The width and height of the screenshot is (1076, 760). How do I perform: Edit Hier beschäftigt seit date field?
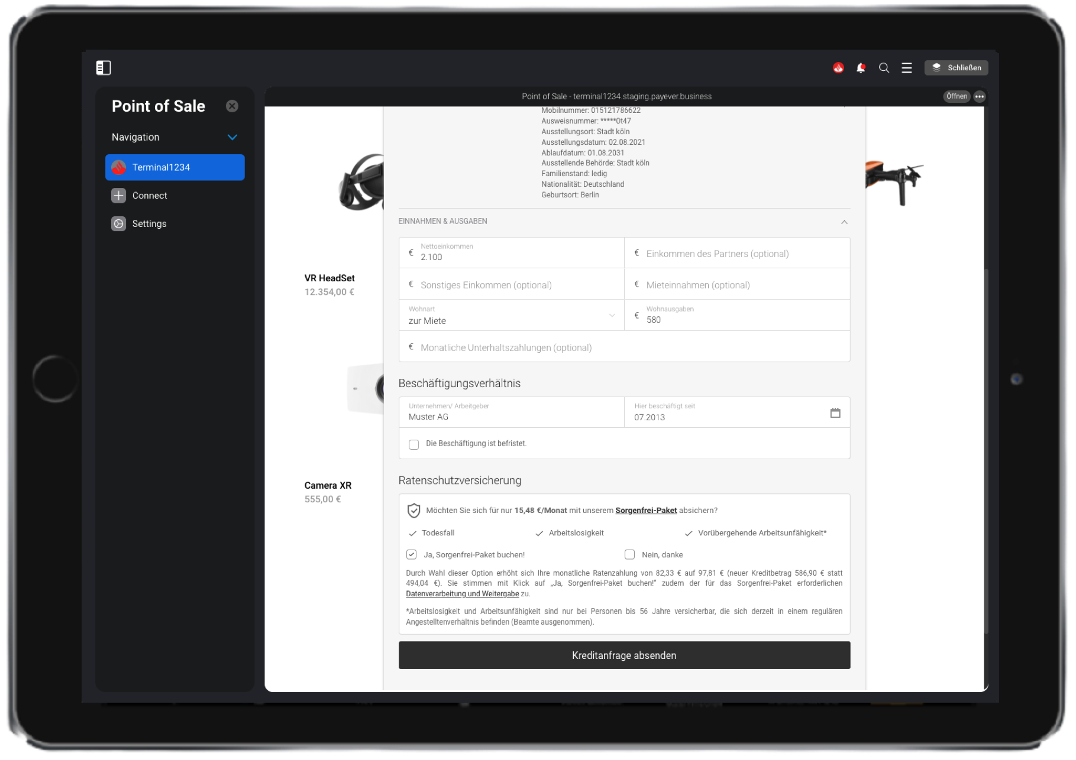point(737,413)
